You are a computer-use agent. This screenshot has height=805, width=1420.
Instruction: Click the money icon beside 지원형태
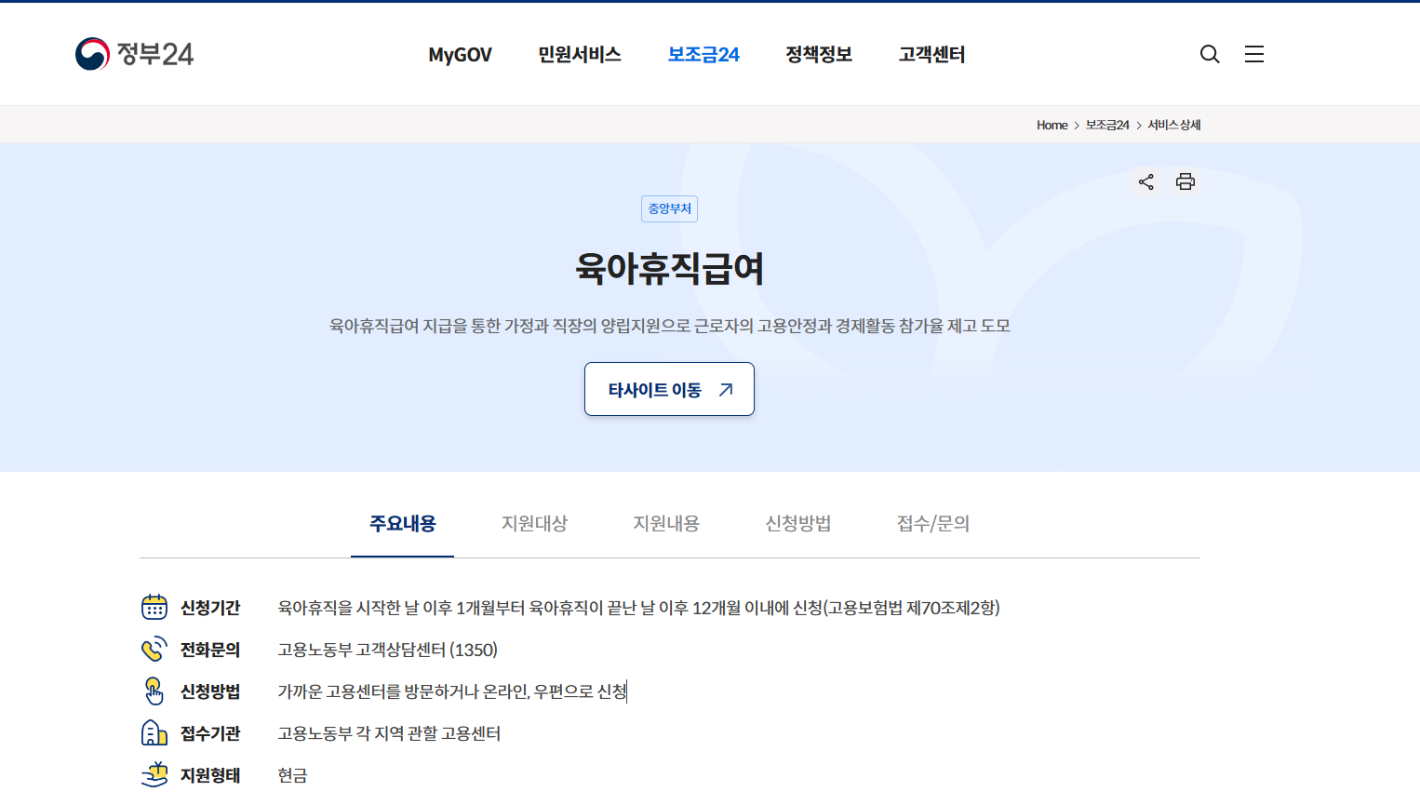tap(154, 773)
